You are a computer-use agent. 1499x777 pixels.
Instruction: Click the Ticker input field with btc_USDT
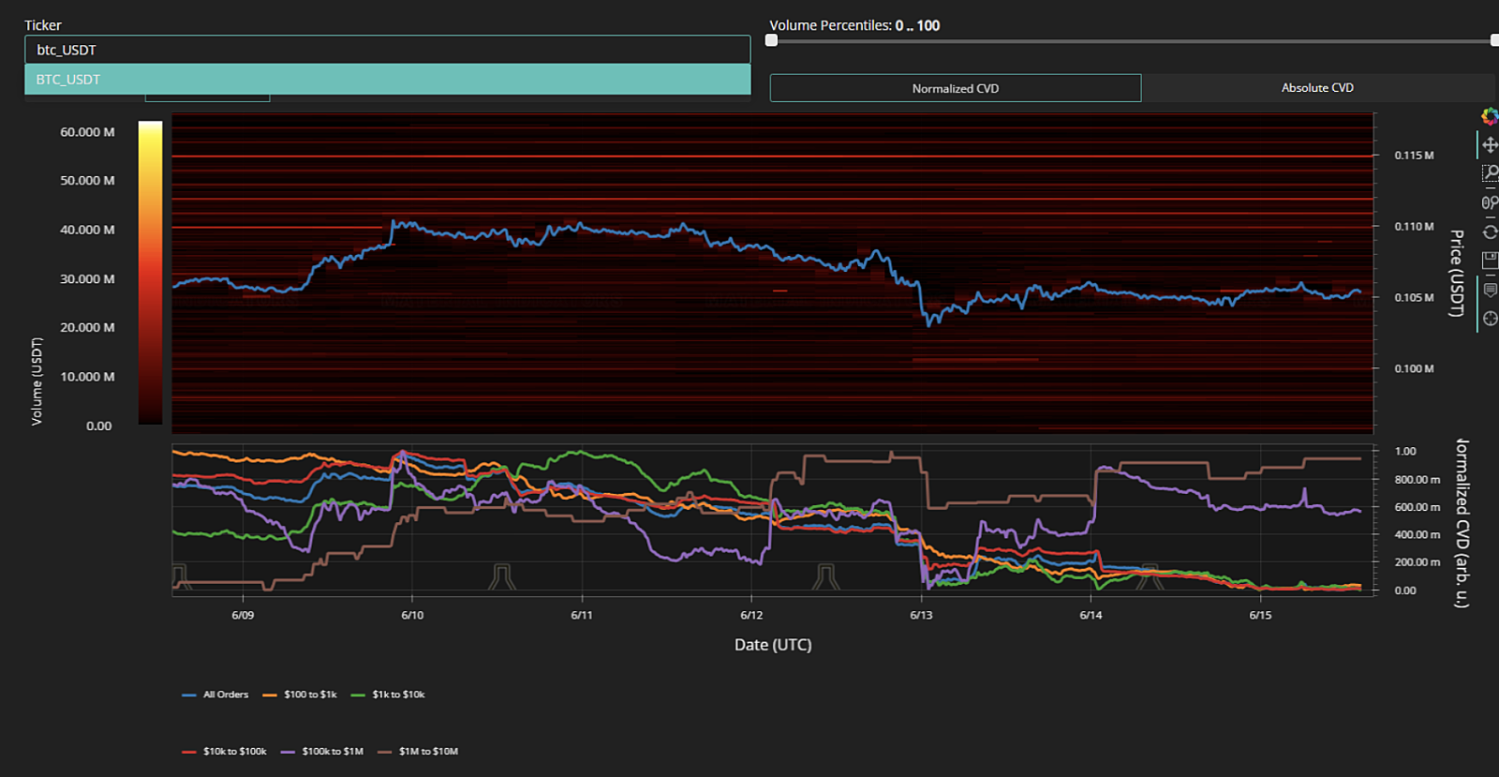[387, 50]
